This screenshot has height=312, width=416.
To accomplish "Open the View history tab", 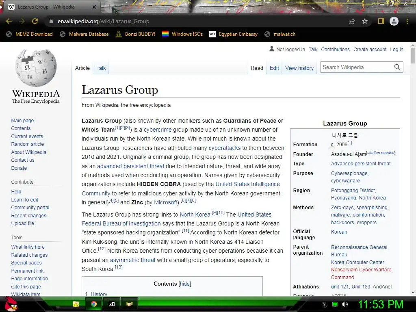I will 299,68.
